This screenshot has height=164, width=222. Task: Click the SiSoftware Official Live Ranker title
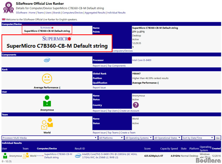[x=40, y=4]
